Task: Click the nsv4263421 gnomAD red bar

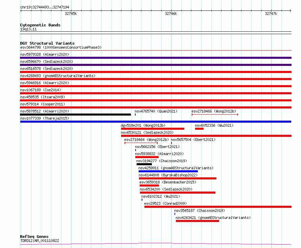Action: click(197, 221)
